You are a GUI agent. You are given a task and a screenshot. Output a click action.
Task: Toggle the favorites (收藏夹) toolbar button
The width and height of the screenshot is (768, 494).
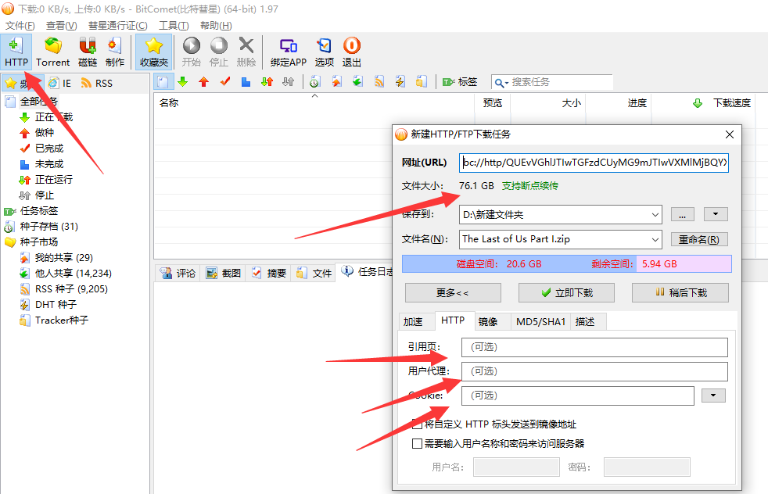(x=154, y=52)
